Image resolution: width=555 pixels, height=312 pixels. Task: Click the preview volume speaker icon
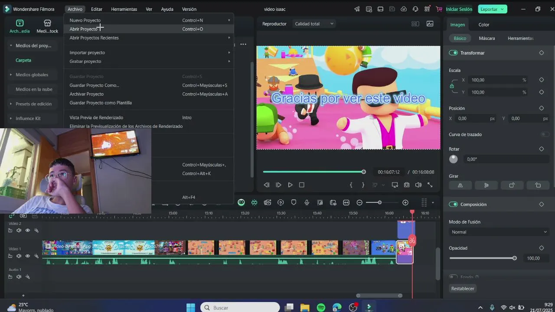pos(418,185)
